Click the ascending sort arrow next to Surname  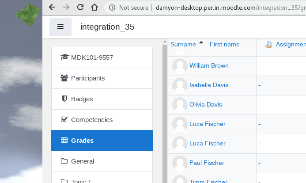click(201, 42)
